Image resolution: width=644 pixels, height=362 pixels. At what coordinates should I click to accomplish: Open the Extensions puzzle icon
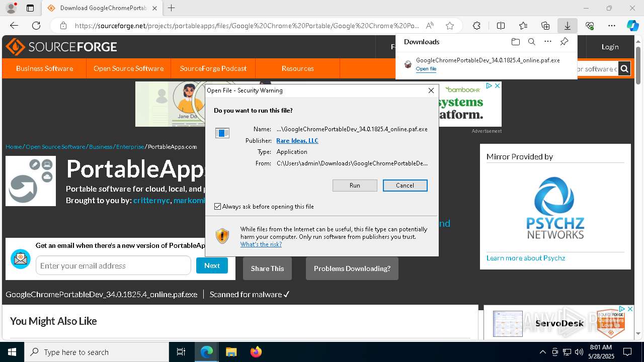click(476, 26)
